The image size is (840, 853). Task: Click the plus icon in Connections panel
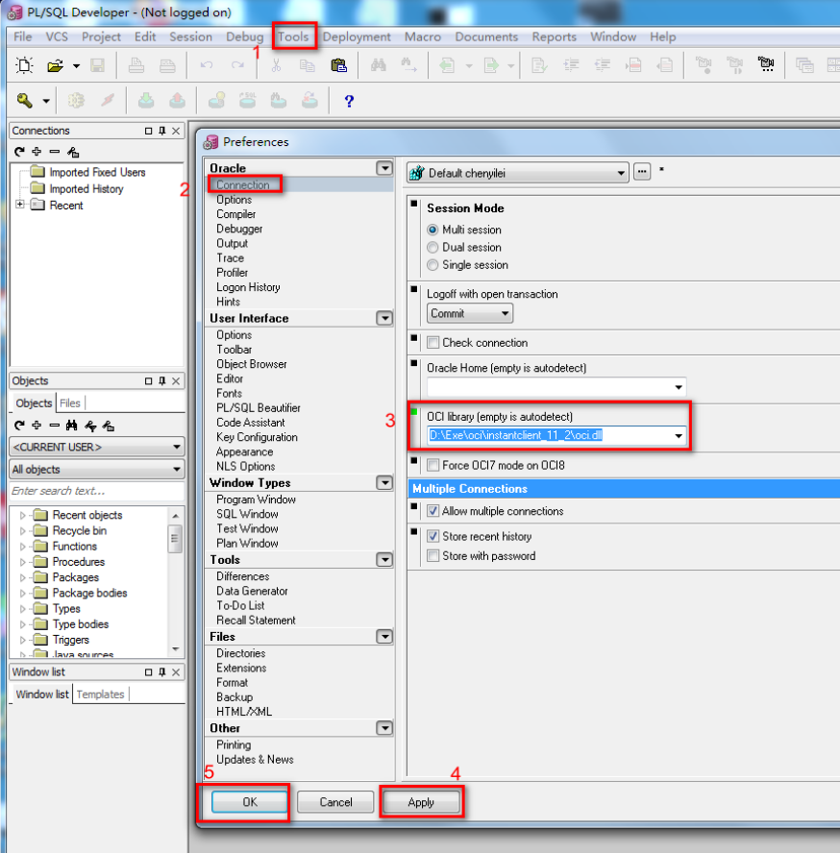pos(37,152)
